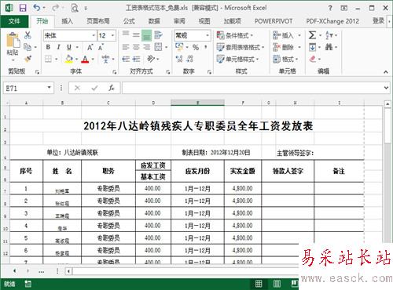Toggle top vertical alignment

click(126, 34)
